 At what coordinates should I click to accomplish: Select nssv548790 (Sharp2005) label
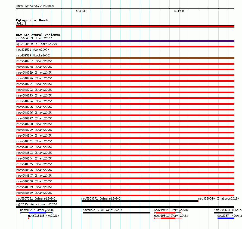tap(34, 78)
